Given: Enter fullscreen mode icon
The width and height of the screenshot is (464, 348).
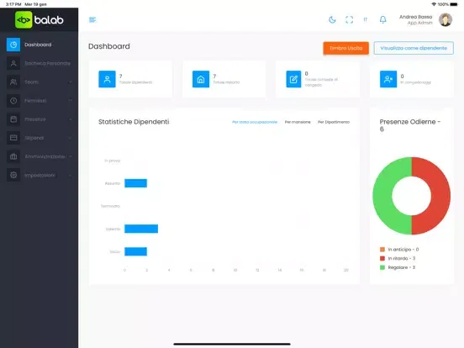Looking at the screenshot, I should (349, 20).
